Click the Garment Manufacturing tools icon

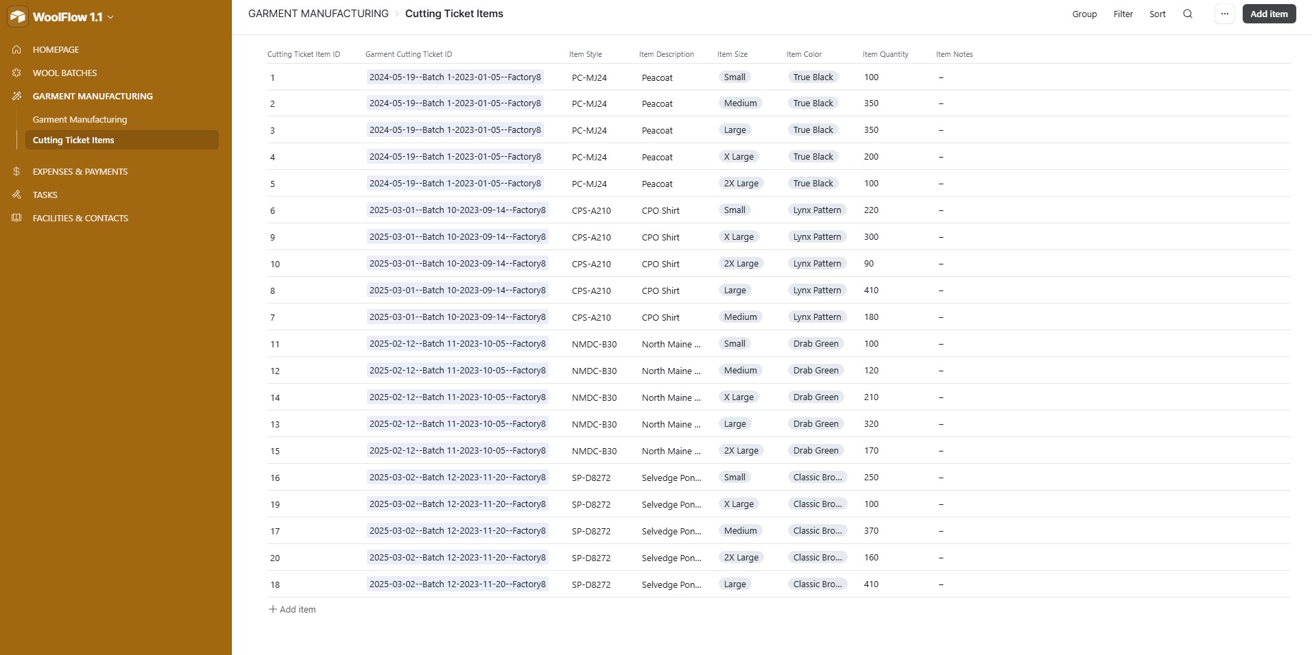point(16,96)
